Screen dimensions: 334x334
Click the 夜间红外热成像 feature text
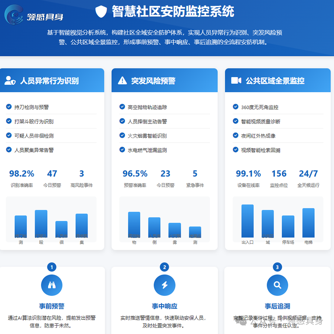click(x=258, y=136)
